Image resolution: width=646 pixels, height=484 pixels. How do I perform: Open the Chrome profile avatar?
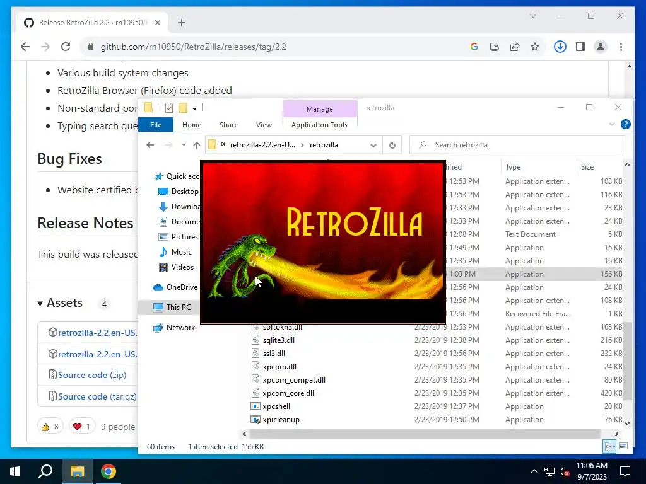point(601,47)
